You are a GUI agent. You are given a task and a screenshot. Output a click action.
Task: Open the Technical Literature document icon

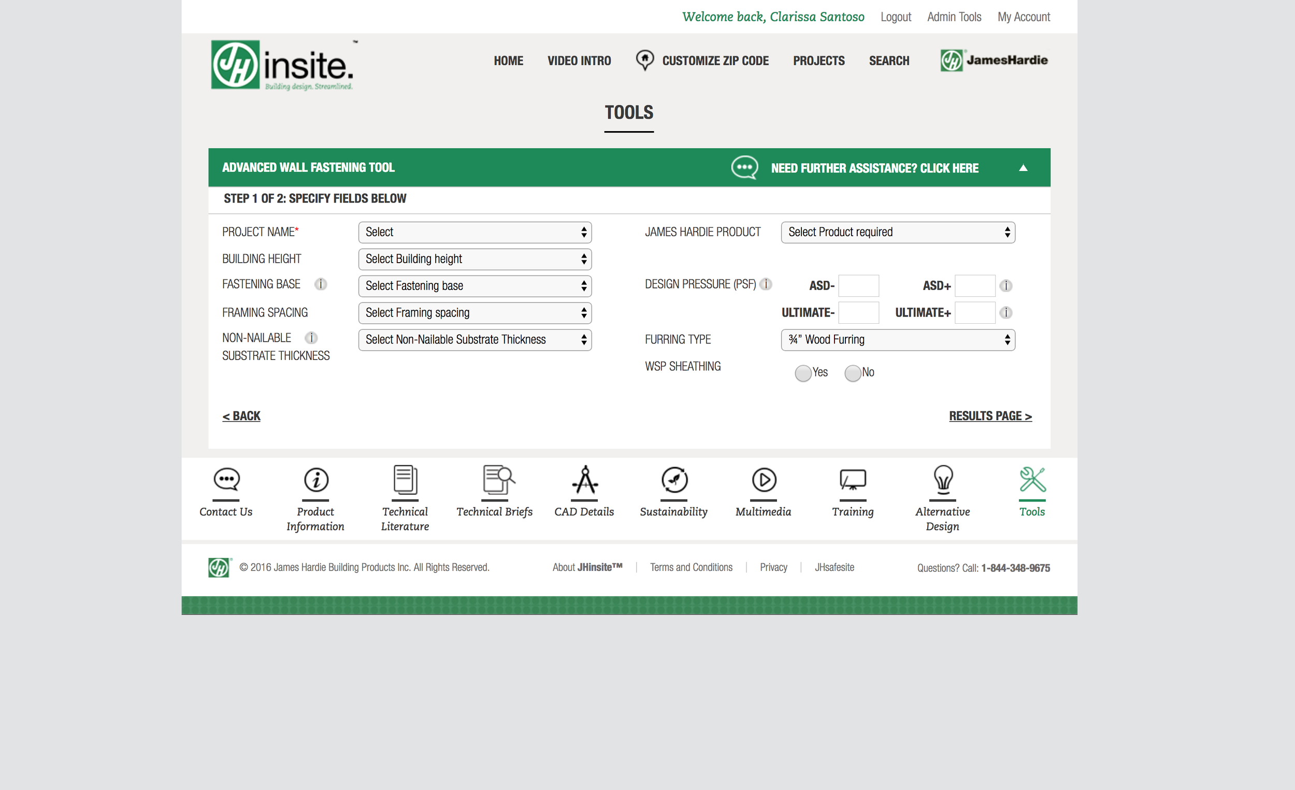coord(405,479)
